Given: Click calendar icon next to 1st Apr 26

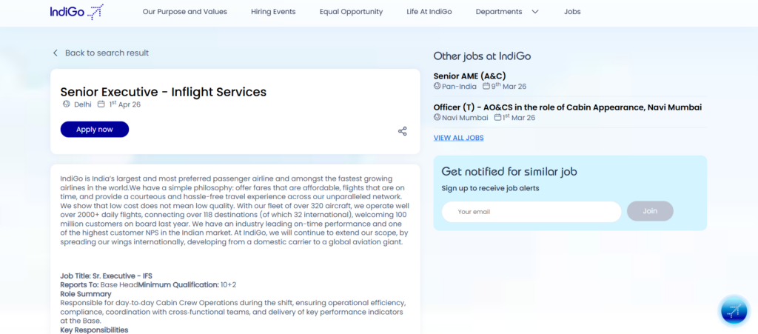Looking at the screenshot, I should click(101, 104).
